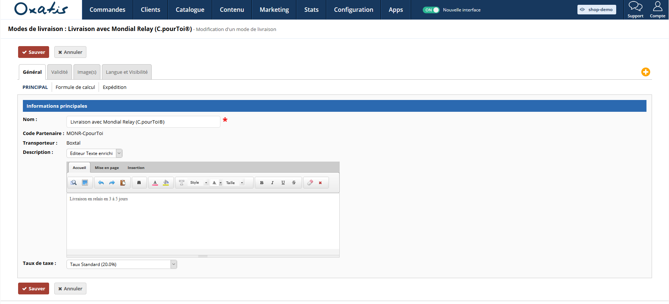Click the redo arrow in the editor toolbar
669x304 pixels.
click(x=112, y=183)
